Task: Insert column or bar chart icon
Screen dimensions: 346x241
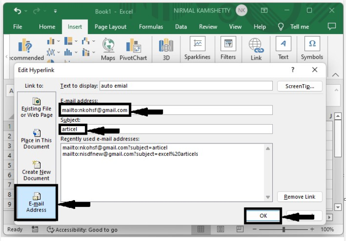Action: [51, 41]
